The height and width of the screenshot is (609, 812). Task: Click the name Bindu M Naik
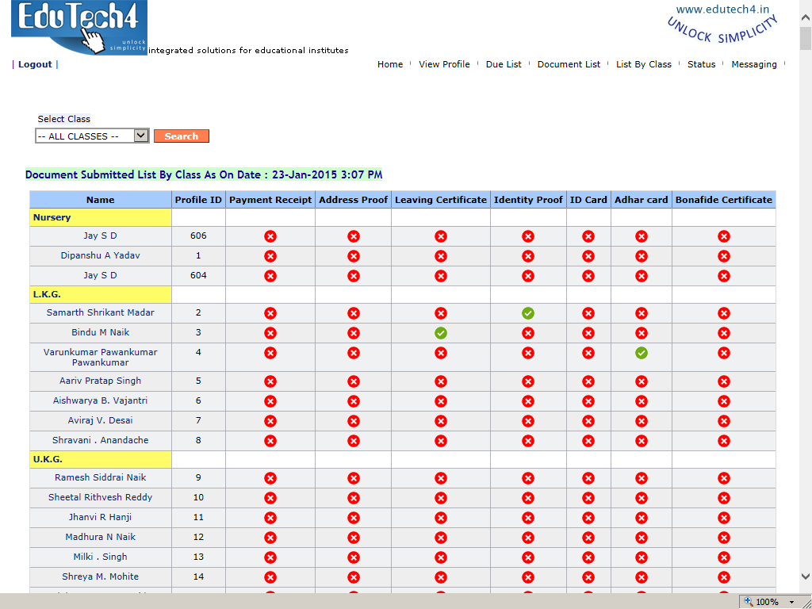tap(101, 332)
